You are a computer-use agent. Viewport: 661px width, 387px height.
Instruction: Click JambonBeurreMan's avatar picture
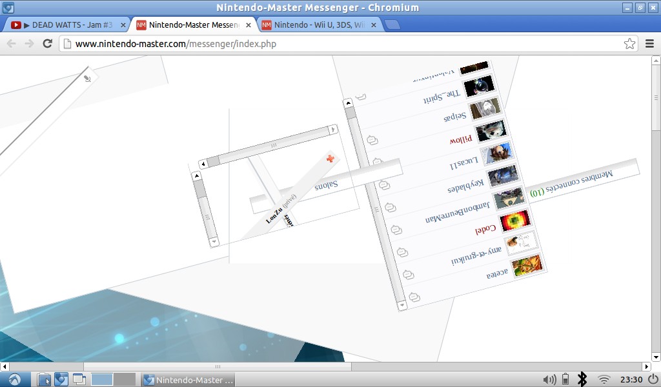tap(509, 197)
